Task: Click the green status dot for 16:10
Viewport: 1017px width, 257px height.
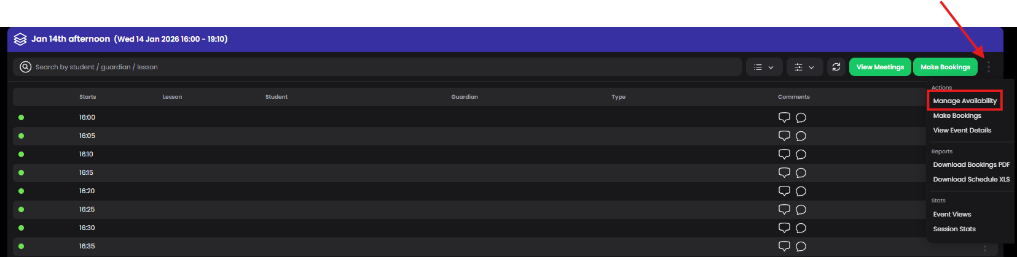Action: 21,154
